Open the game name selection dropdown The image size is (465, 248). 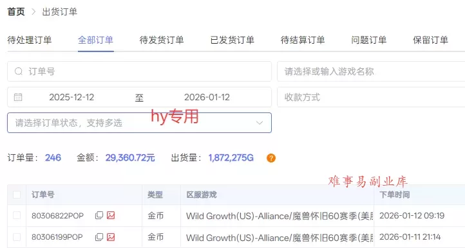click(x=371, y=71)
